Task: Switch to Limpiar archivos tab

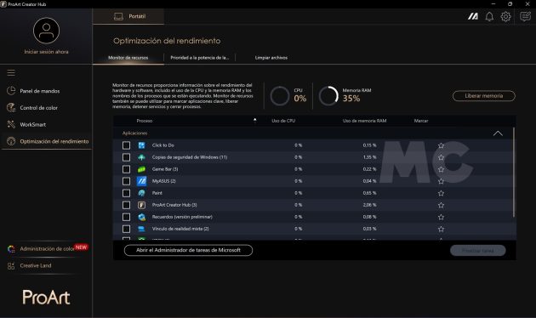Action: coord(271,58)
